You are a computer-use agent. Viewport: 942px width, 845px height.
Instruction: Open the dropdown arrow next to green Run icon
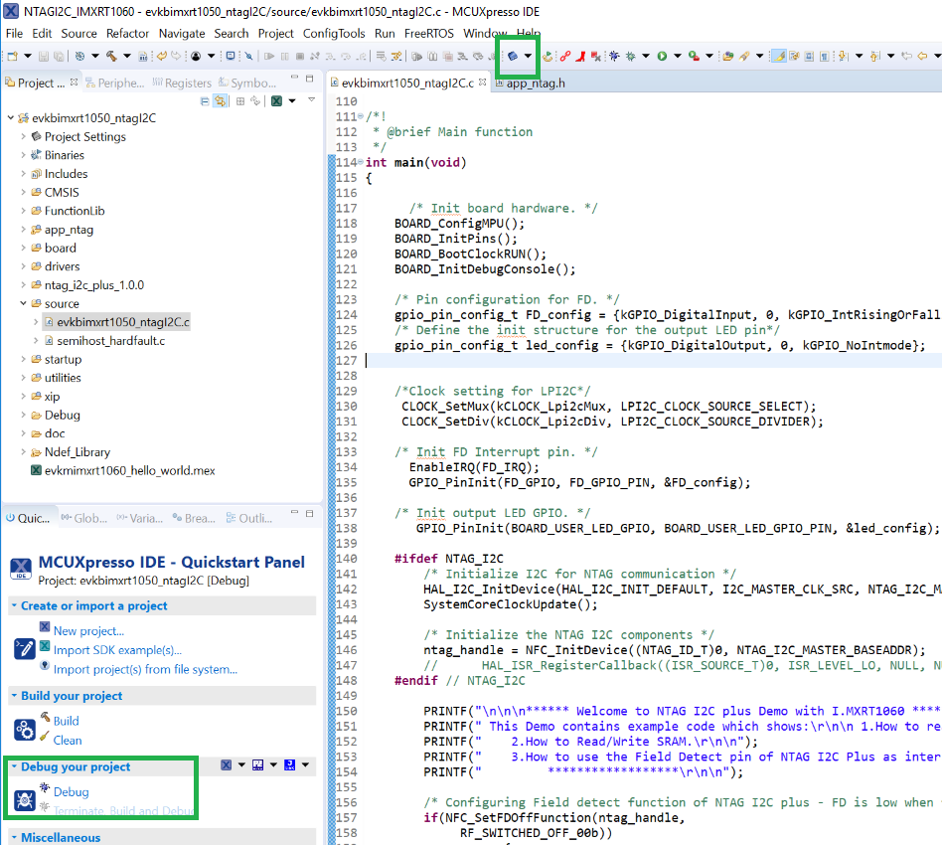pos(677,56)
